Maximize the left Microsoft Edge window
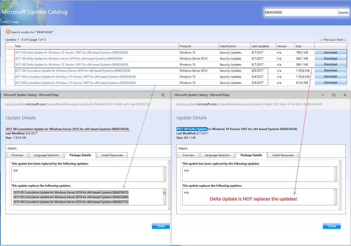The width and height of the screenshot is (351, 246). coord(163,95)
